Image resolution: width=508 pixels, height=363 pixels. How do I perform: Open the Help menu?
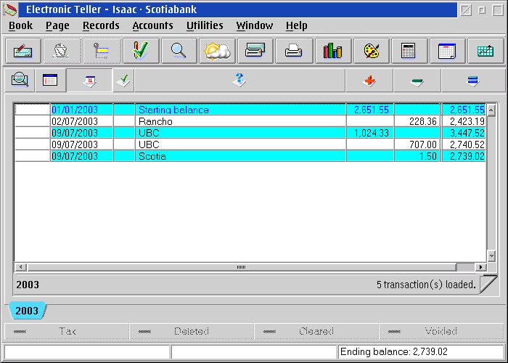(x=296, y=25)
